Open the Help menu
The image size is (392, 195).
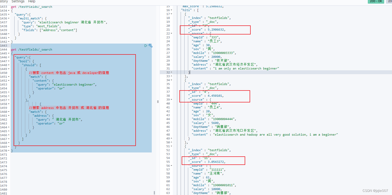point(32,2)
